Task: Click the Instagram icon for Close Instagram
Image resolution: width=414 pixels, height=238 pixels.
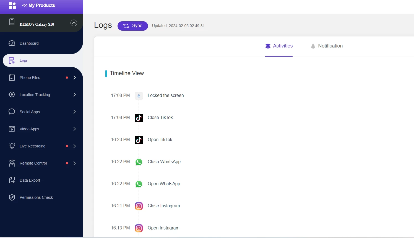Action: click(x=139, y=206)
